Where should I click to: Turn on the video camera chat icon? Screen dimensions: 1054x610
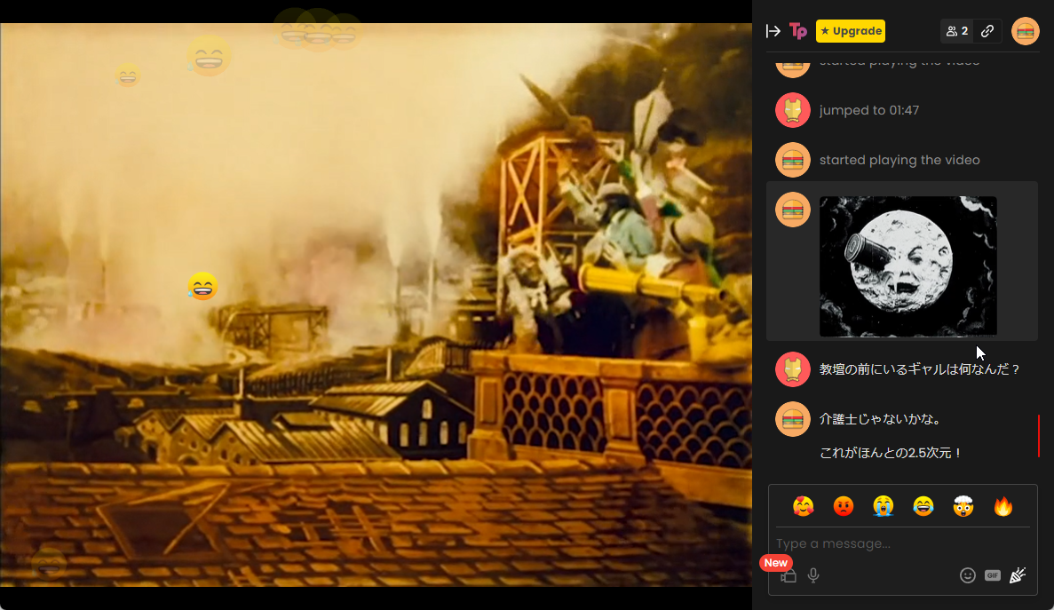coord(789,575)
